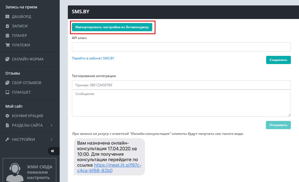The height and width of the screenshot is (182, 299).
Task: Click the Планшет tablet icon
Action: coord(7,92)
